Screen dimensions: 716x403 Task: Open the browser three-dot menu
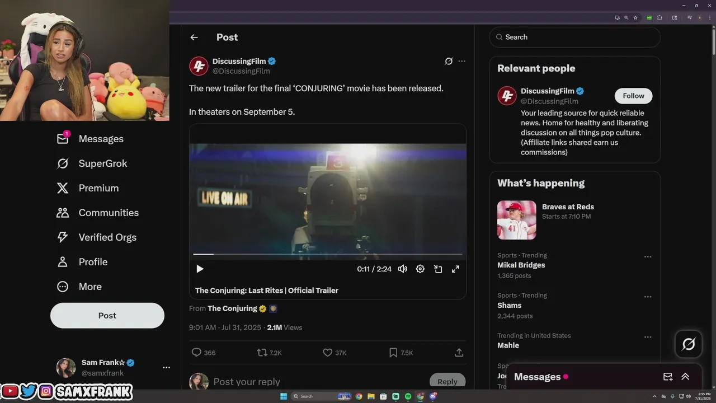[710, 17]
